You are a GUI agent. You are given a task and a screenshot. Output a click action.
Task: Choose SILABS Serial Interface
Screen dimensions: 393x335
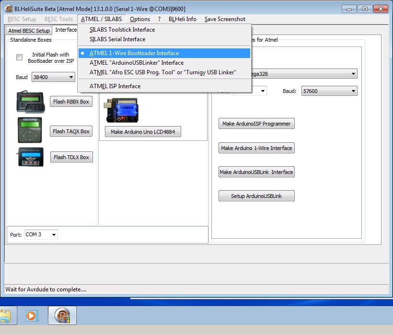click(164, 39)
